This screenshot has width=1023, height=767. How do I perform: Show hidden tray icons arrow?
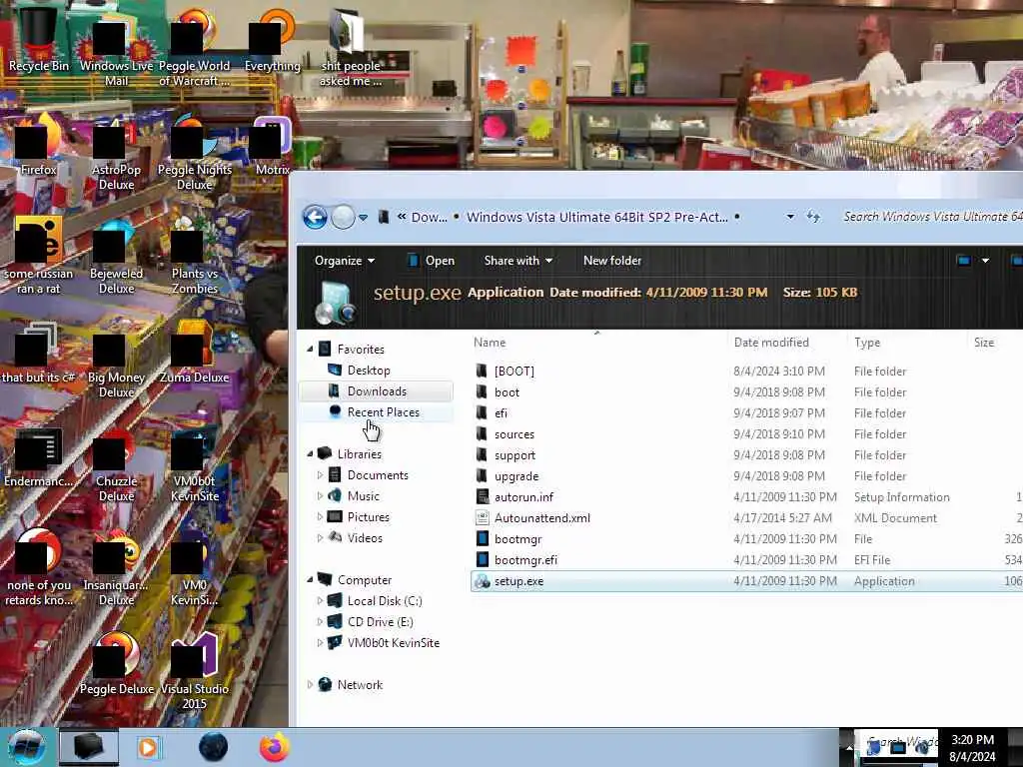pos(848,747)
